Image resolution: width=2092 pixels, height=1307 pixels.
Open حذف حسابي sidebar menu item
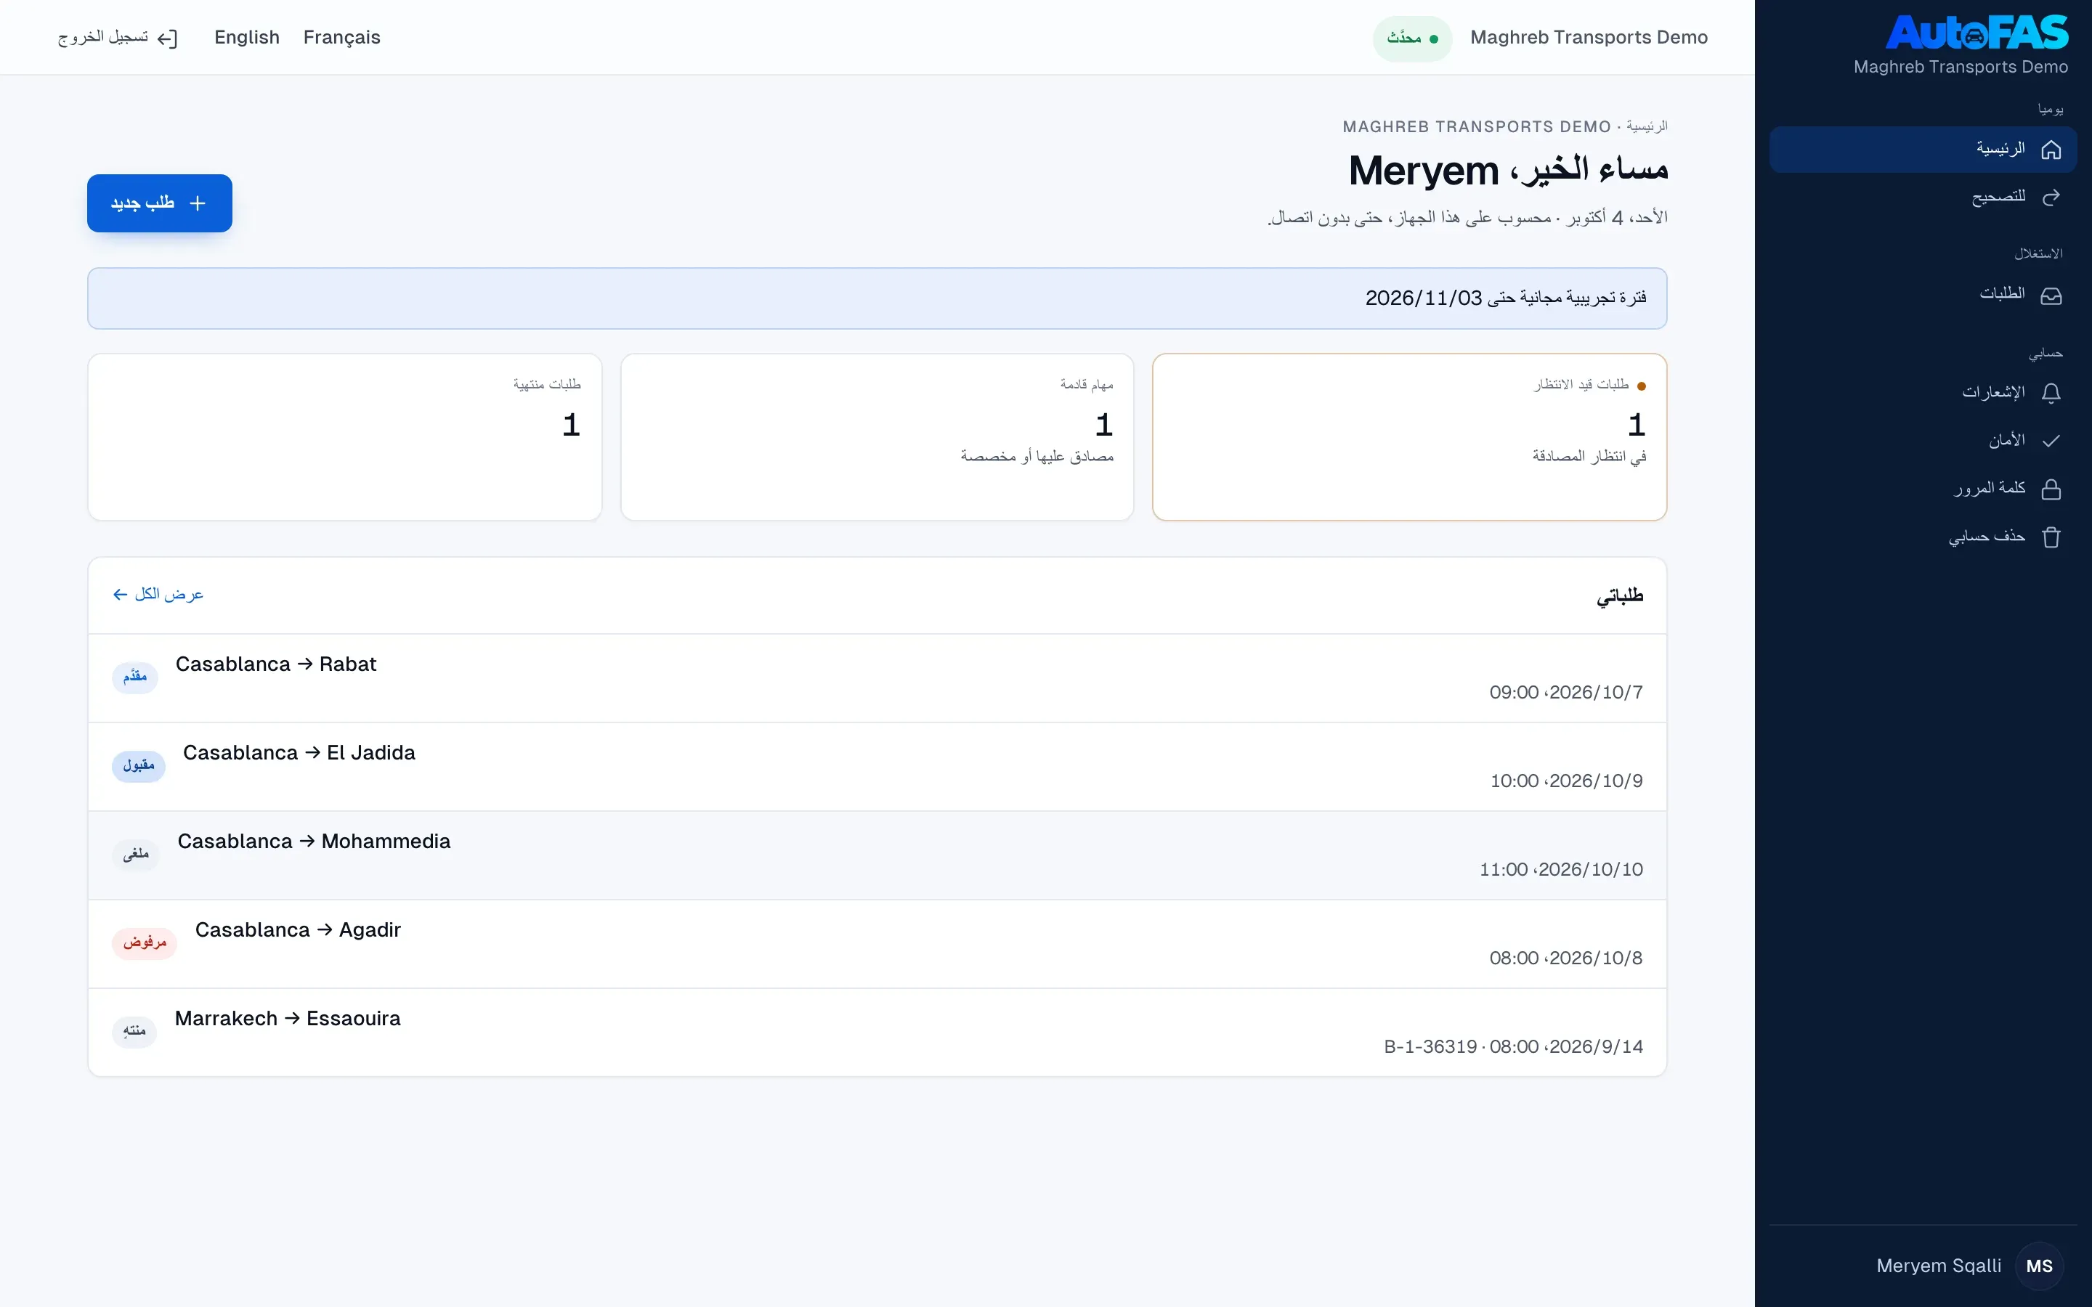[x=1923, y=537]
